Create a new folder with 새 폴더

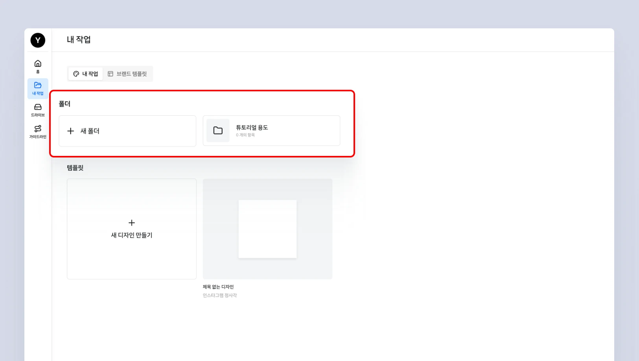pos(127,131)
